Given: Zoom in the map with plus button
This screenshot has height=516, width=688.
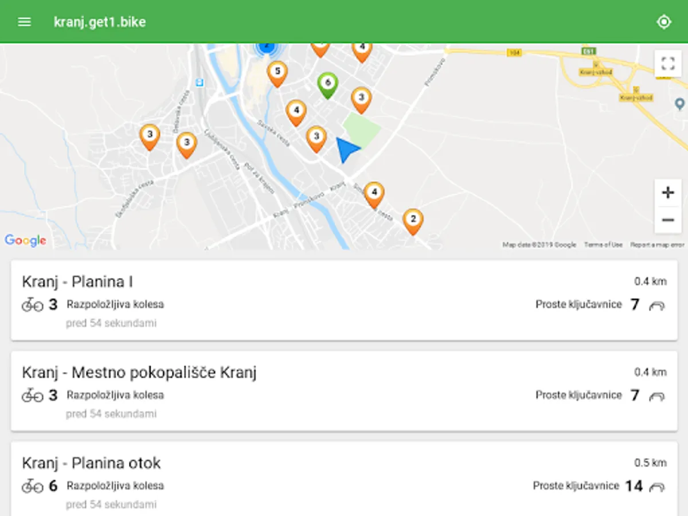Looking at the screenshot, I should tap(668, 193).
